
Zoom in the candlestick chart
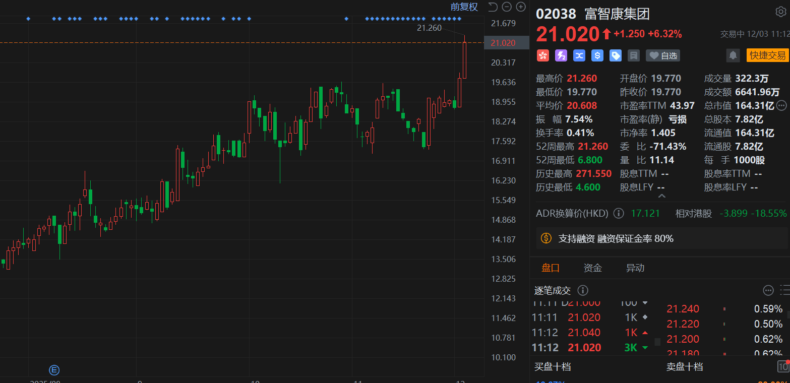point(521,7)
